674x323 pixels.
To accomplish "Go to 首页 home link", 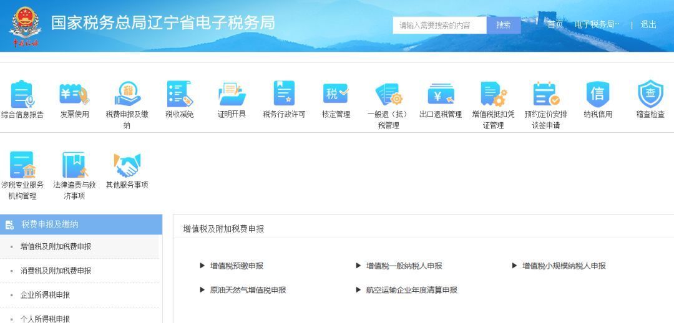I will (555, 25).
